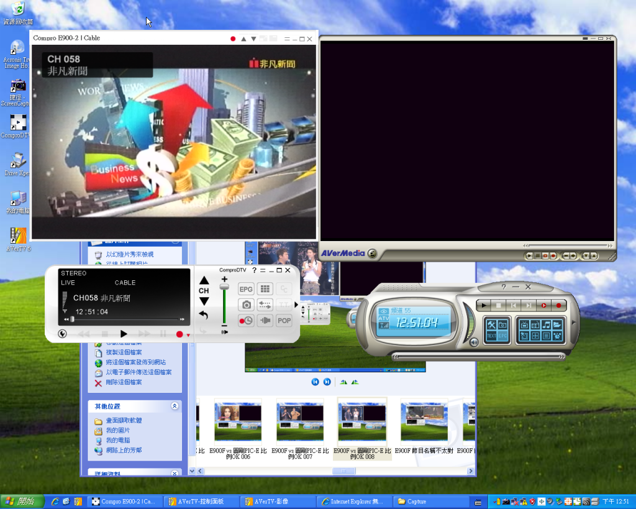Switch AVerTV to radio mode icon
Screen dimensions: 636x509
click(x=535, y=324)
